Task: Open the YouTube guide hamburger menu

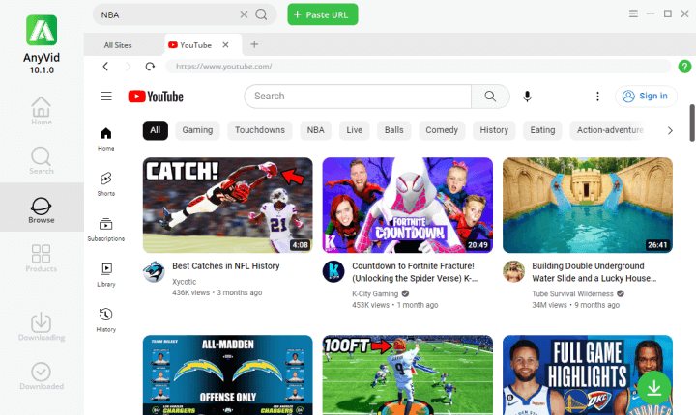Action: (x=106, y=97)
